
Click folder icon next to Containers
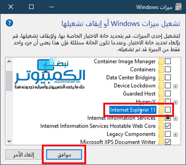161,69
